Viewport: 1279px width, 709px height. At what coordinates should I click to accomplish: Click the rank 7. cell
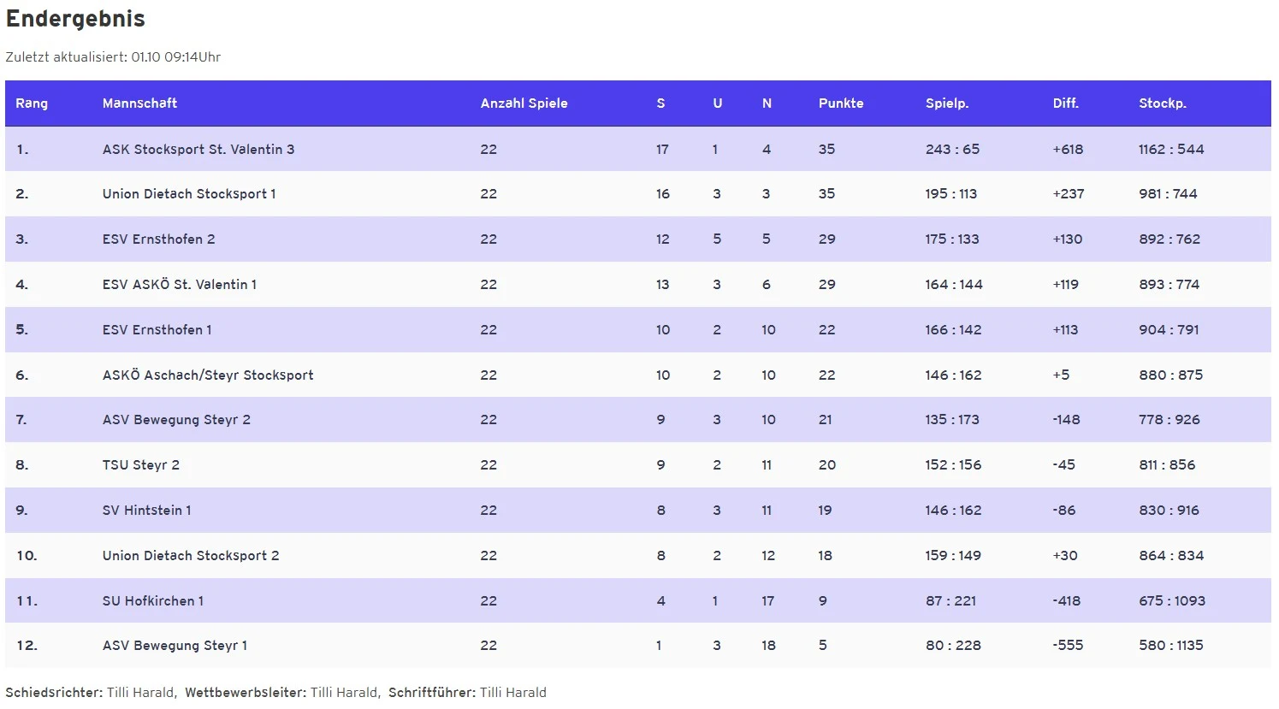[x=21, y=420]
